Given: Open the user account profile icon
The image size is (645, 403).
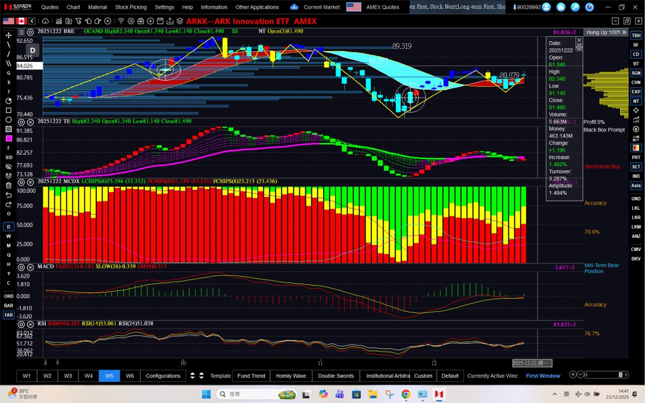Looking at the screenshot, I should pyautogui.click(x=547, y=8).
